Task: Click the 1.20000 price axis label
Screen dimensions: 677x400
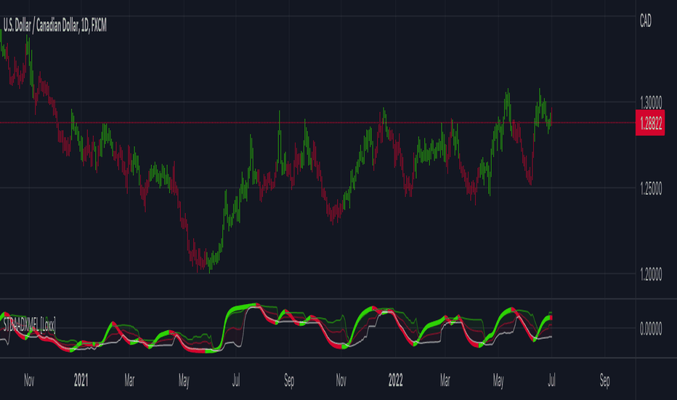Action: click(x=651, y=274)
